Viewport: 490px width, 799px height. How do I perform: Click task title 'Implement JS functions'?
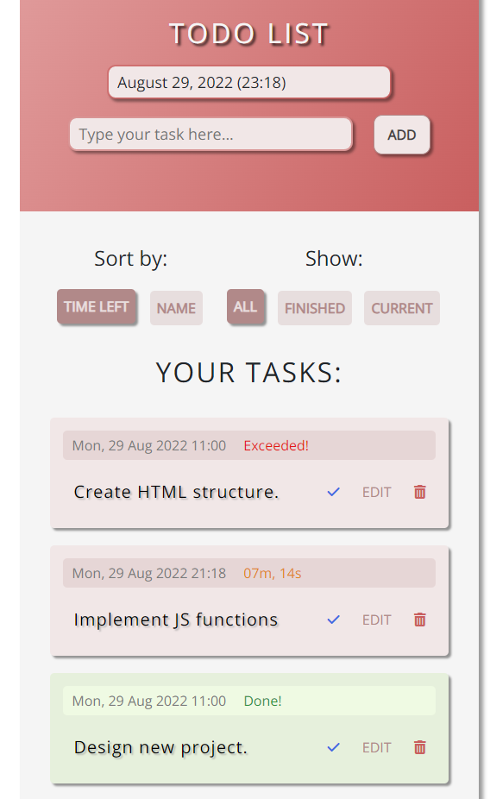tap(176, 620)
